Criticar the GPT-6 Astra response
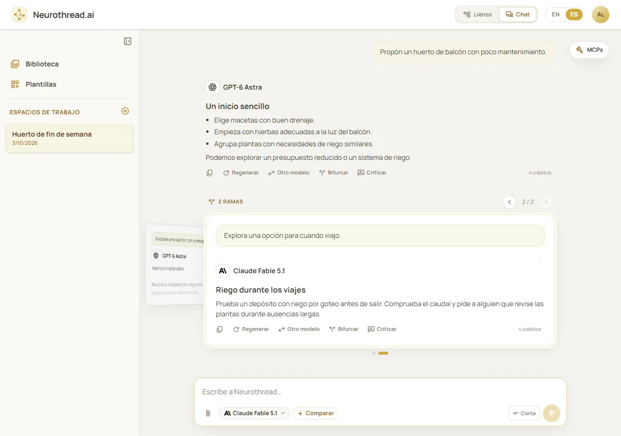Viewport: 621px width, 436px height. click(372, 172)
